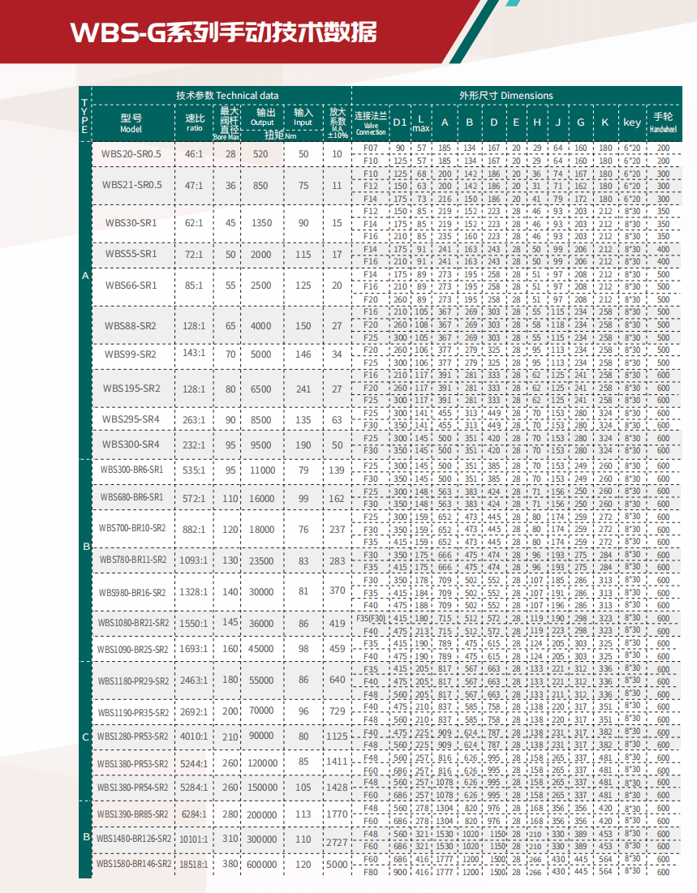The image size is (697, 893).
Task: Select model cell WBS1080-BR21-SR2
Action: tap(133, 623)
